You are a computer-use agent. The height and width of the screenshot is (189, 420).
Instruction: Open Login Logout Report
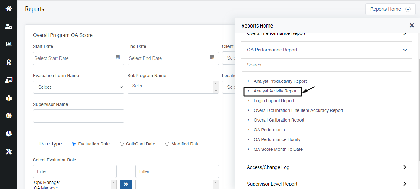pyautogui.click(x=274, y=101)
